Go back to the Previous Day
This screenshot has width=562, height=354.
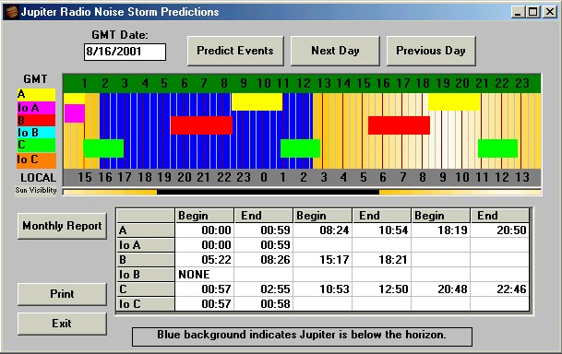tap(431, 51)
